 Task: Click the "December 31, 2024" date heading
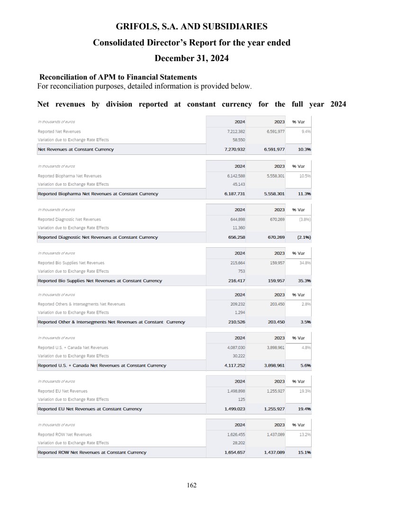pyautogui.click(x=191, y=59)
